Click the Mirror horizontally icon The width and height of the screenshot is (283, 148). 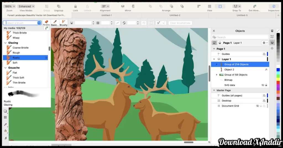coord(123,6)
